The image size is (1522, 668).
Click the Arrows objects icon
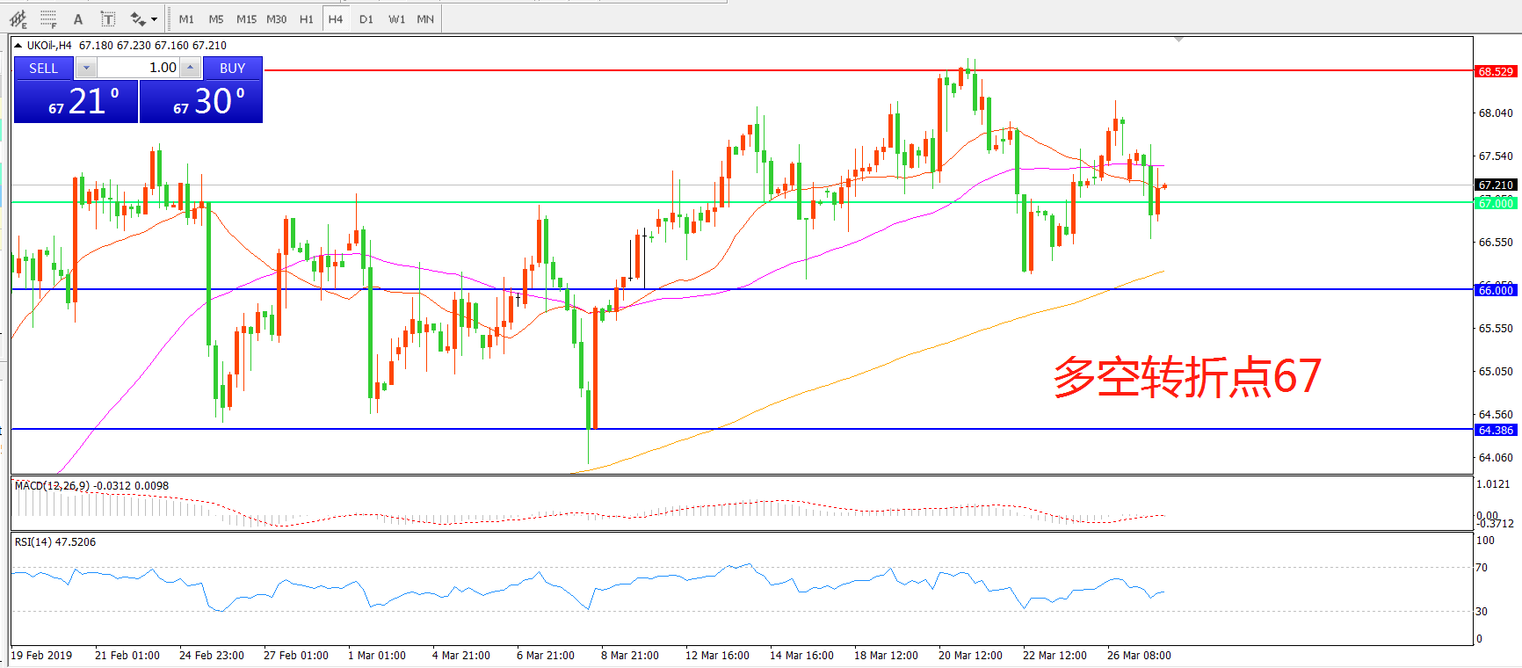(138, 18)
